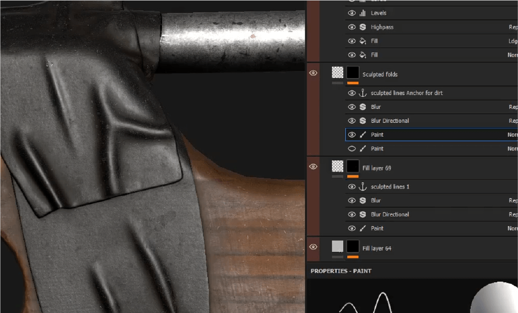Screen dimensions: 518x313
Task: Select the Fill layer 69 name
Action: pos(377,168)
